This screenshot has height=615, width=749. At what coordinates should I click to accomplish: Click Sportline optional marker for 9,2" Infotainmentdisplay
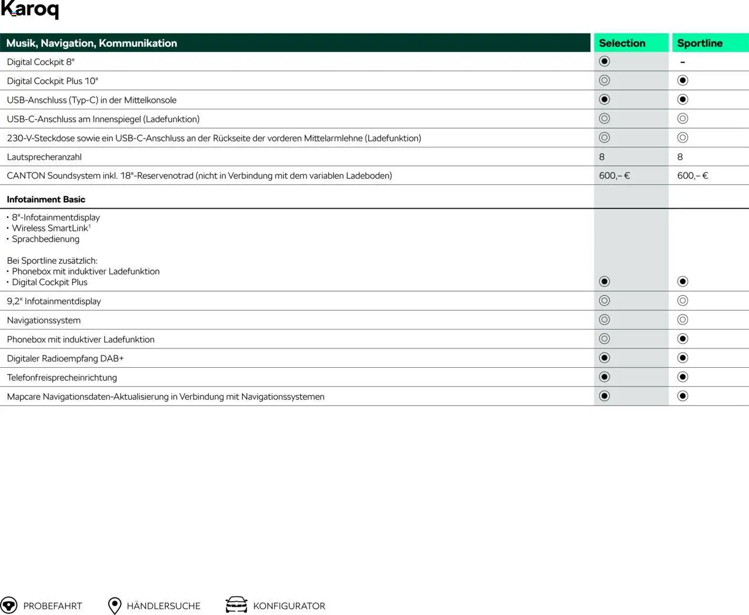[682, 301]
